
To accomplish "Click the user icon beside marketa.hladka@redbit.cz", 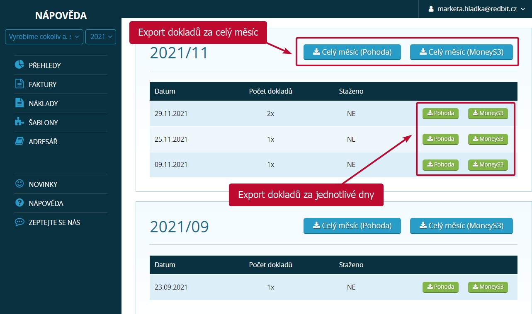I will 431,9.
